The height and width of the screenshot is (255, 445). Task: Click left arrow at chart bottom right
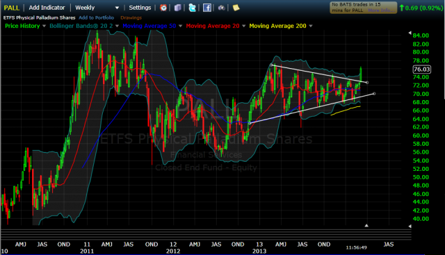click(410, 226)
